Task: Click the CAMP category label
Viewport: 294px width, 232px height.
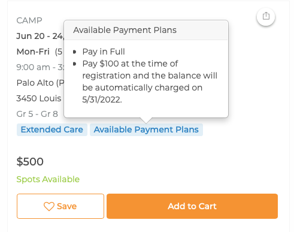Action: pos(29,20)
